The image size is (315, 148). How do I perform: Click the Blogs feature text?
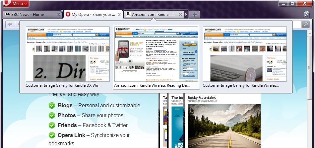[x=99, y=106]
